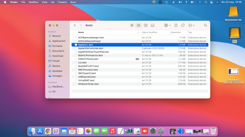Go back to previous folder
Image resolution: width=245 pixels, height=137 pixels.
[75, 25]
